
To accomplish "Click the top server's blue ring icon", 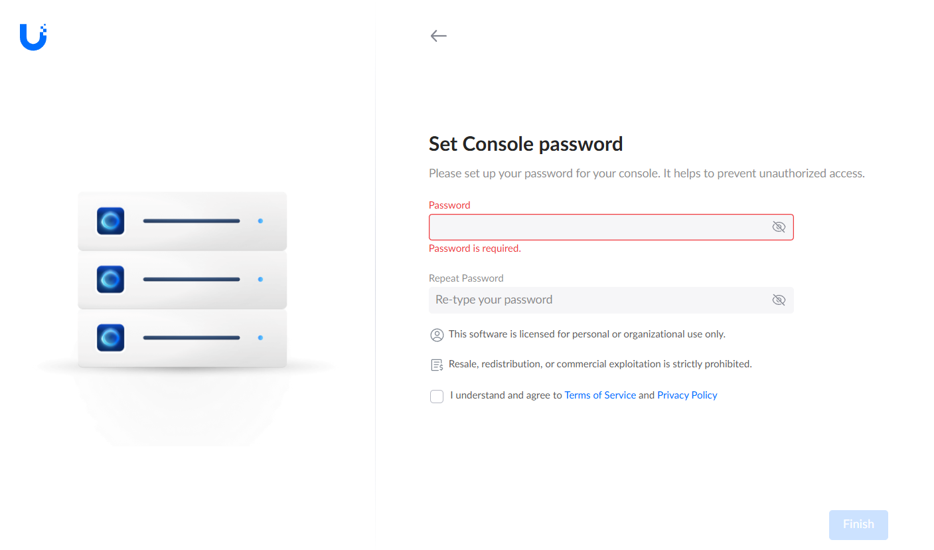I will pyautogui.click(x=111, y=221).
